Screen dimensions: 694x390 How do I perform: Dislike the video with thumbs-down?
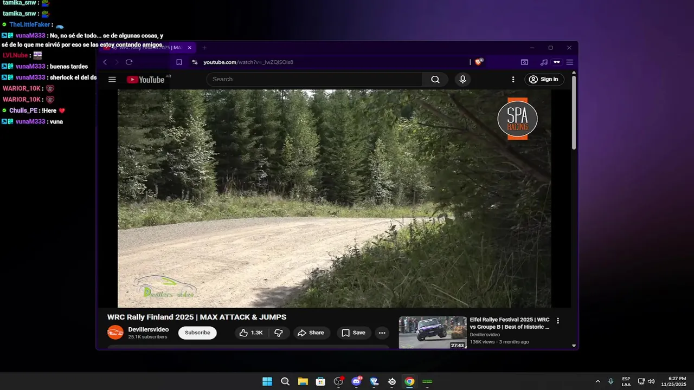[279, 333]
